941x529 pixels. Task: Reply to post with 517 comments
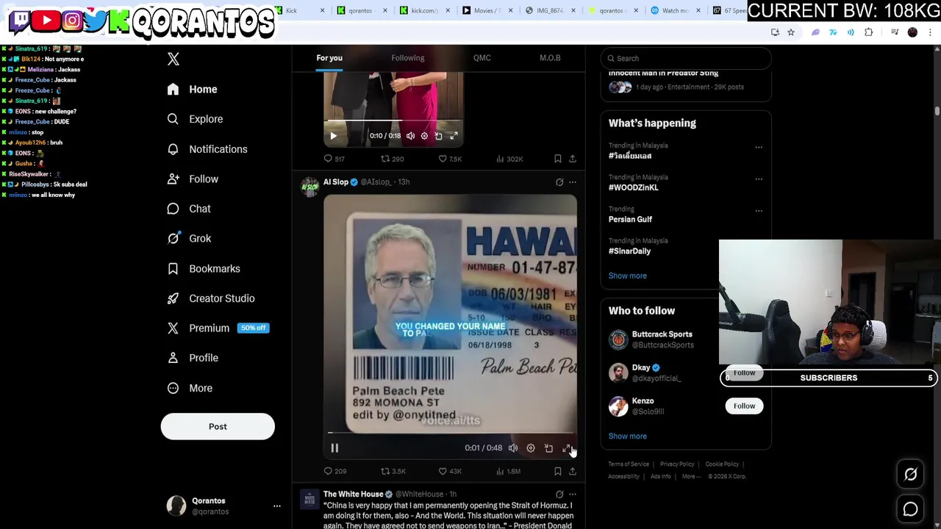point(334,159)
